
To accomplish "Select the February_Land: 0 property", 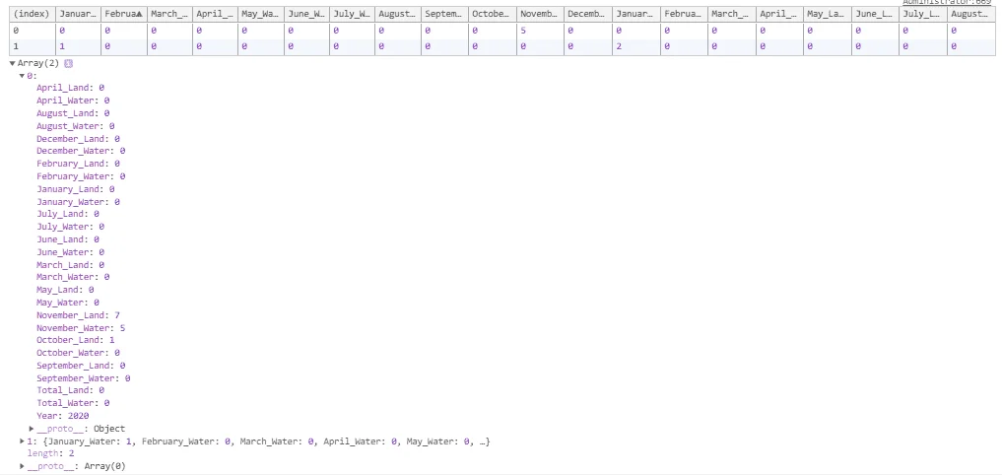I will [78, 164].
